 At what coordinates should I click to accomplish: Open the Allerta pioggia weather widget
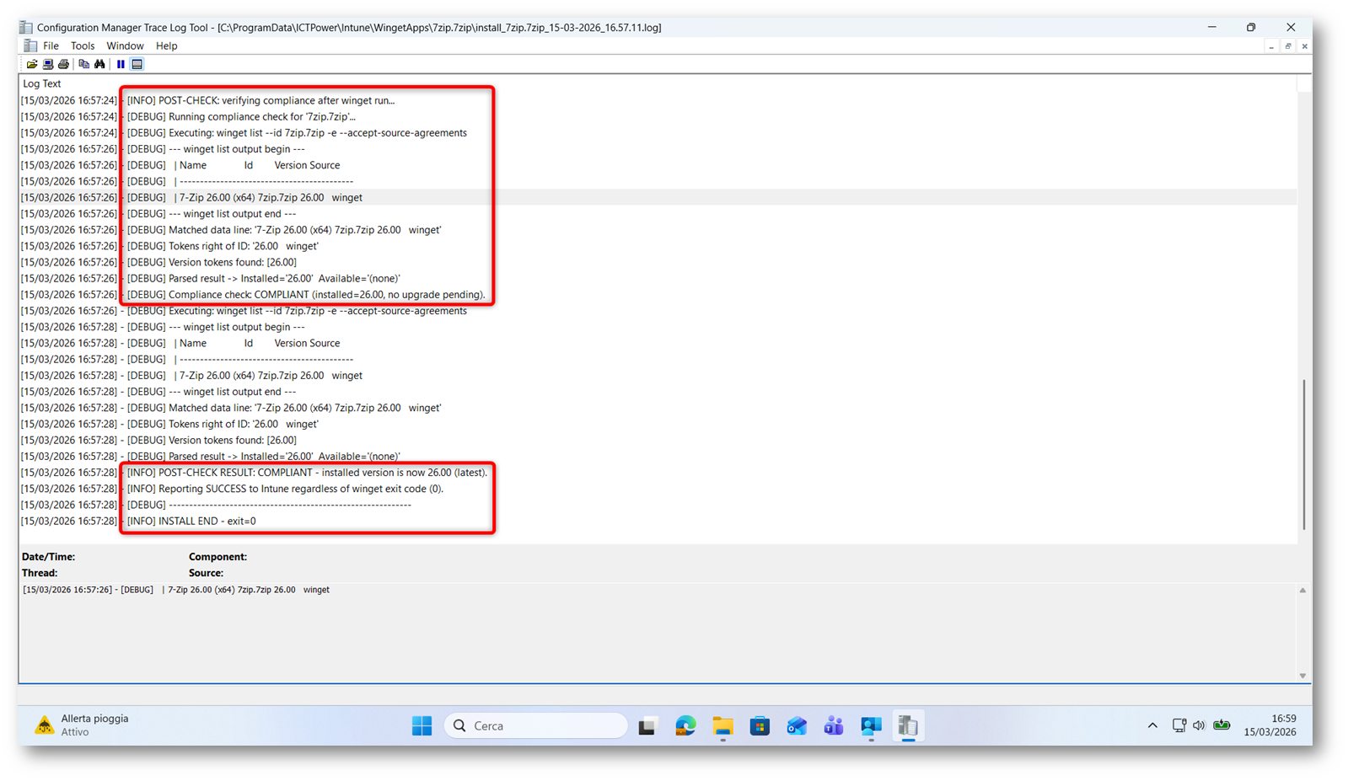coord(82,725)
